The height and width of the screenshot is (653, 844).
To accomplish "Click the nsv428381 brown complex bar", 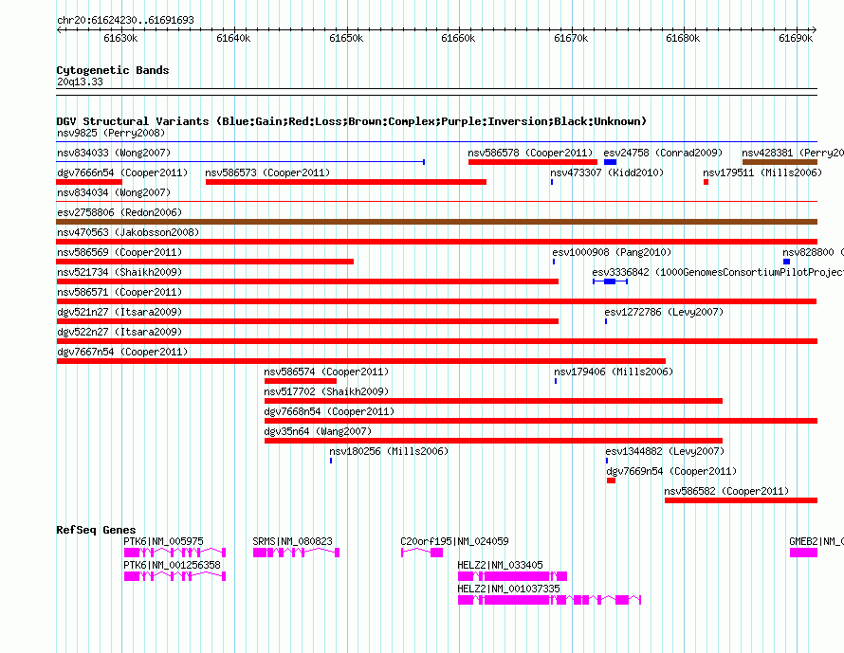I will coord(780,162).
